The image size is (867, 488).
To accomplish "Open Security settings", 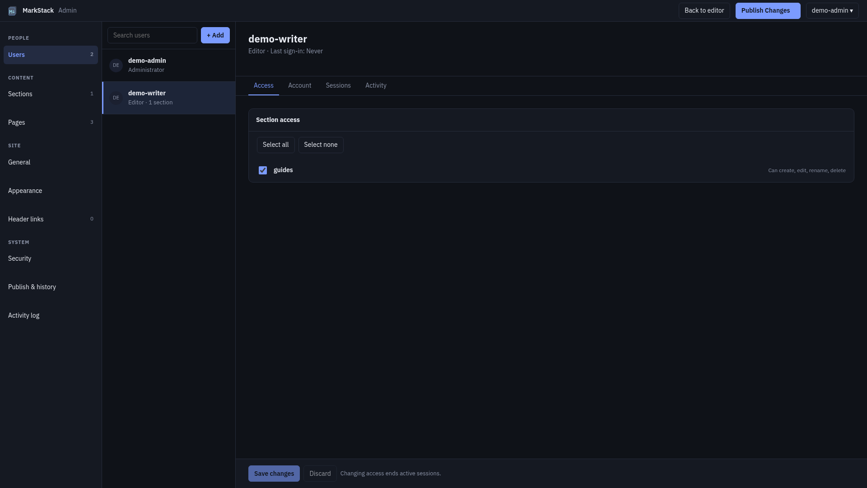I will click(x=51, y=258).
